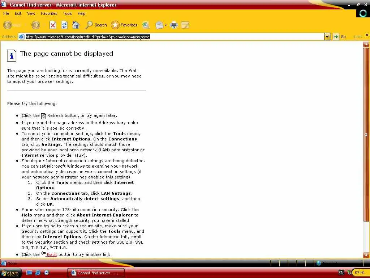Launch Internet Explorer from quick launch

tap(38, 273)
